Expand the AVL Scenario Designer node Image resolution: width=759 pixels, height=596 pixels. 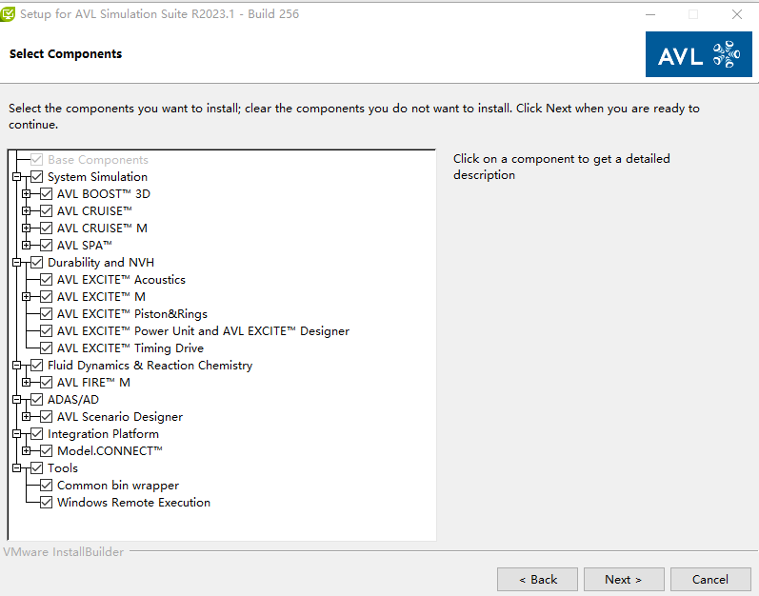tap(26, 417)
